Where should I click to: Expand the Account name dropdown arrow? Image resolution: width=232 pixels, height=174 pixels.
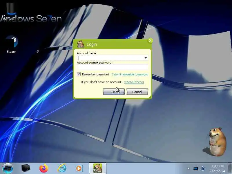[146, 58]
